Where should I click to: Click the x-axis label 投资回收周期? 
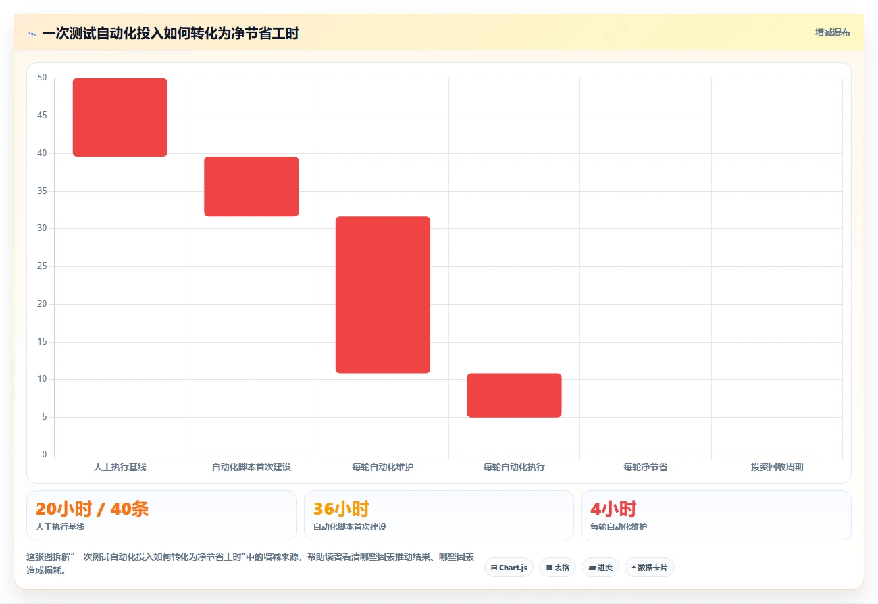[777, 467]
